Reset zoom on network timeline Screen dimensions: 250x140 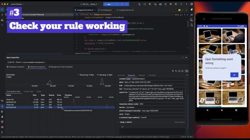click(x=179, y=71)
